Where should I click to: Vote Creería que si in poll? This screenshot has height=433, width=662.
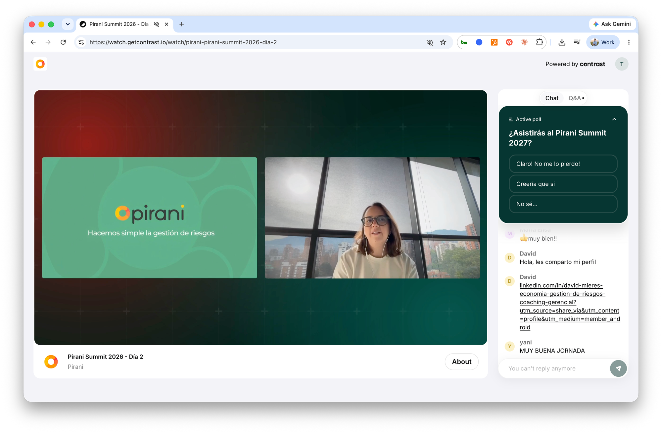pos(563,184)
